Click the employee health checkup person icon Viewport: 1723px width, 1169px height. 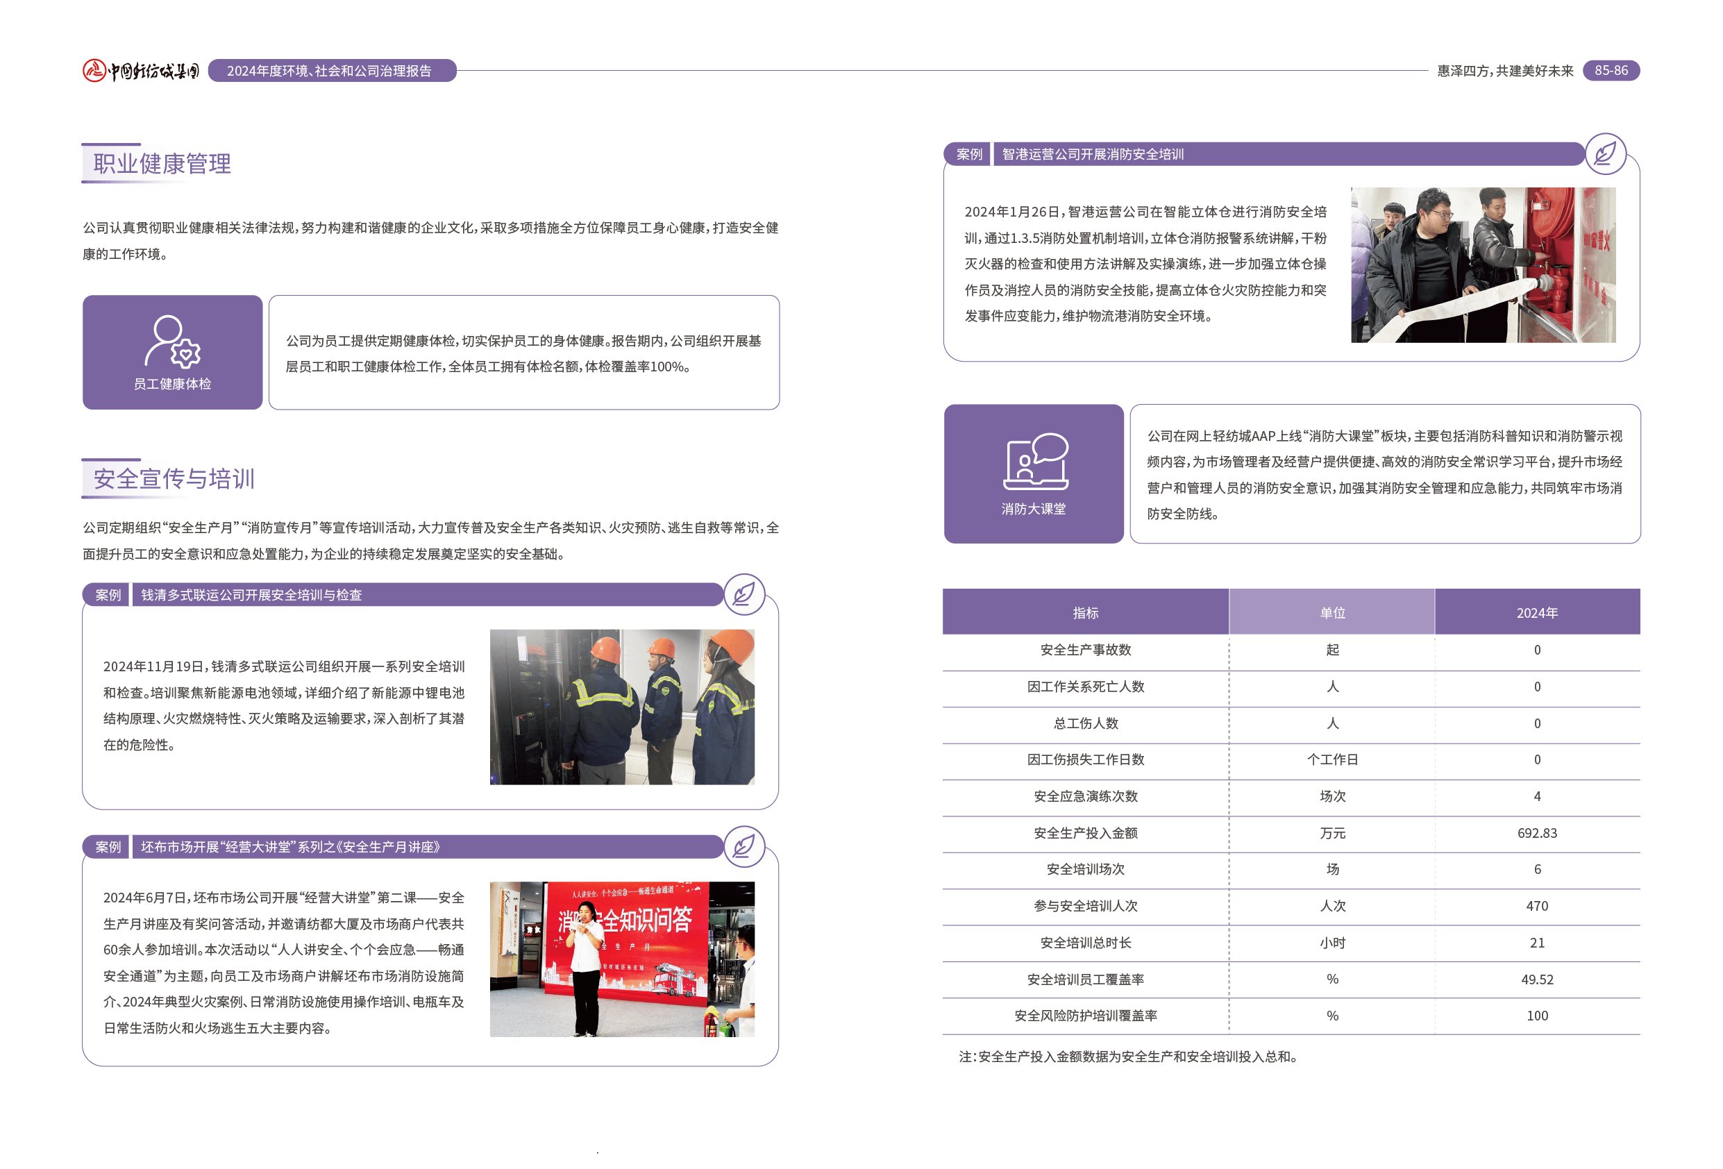pyautogui.click(x=172, y=341)
